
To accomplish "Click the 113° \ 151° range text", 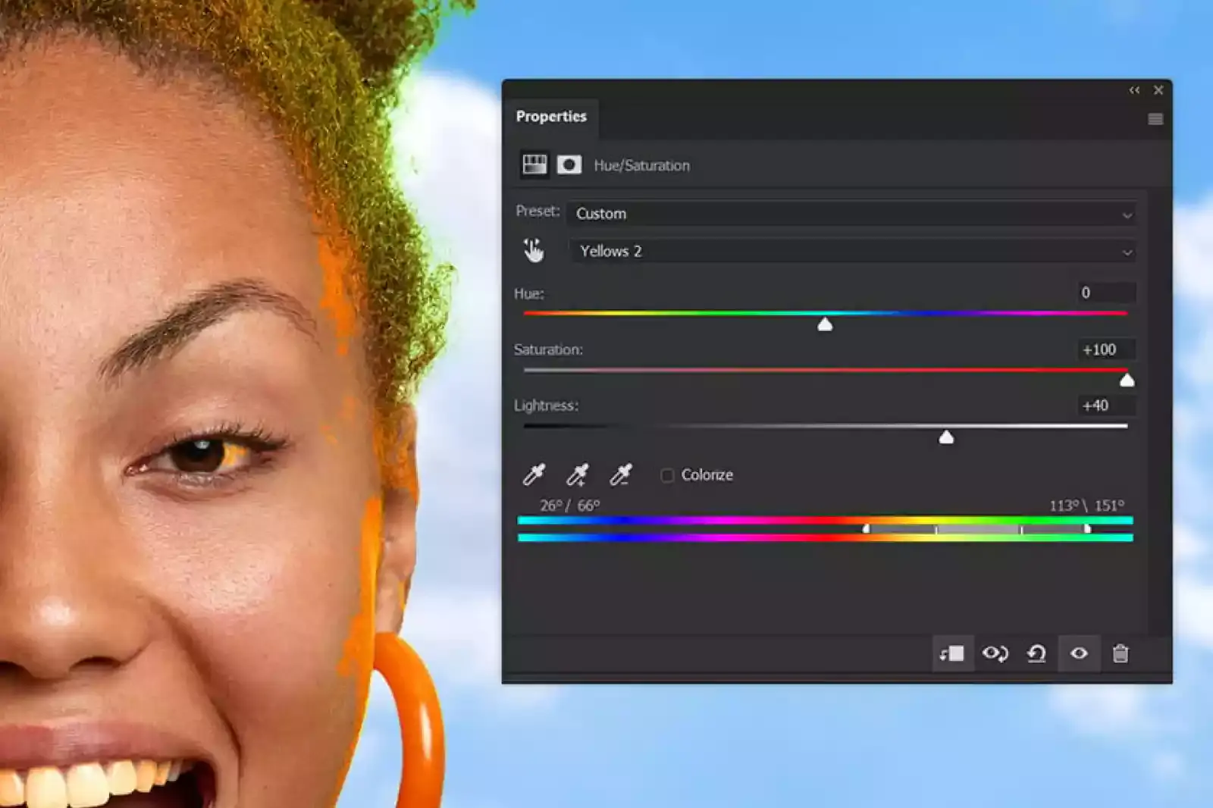I will click(x=1086, y=506).
